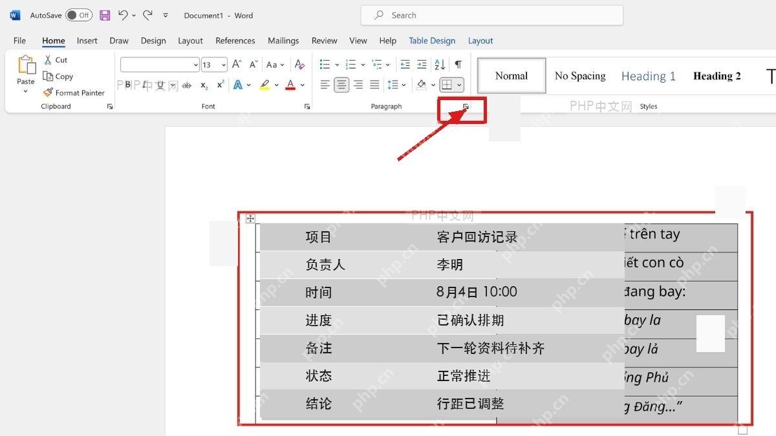
Task: Click the table cell "客户回访记录"
Action: point(477,237)
